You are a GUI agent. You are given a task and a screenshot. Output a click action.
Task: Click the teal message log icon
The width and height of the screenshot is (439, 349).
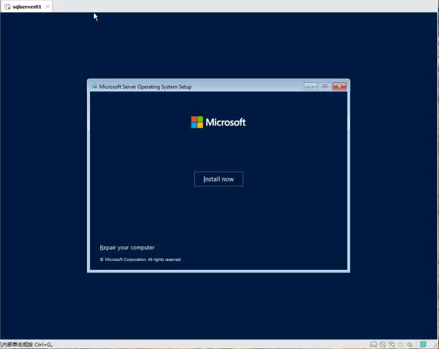pos(423,344)
